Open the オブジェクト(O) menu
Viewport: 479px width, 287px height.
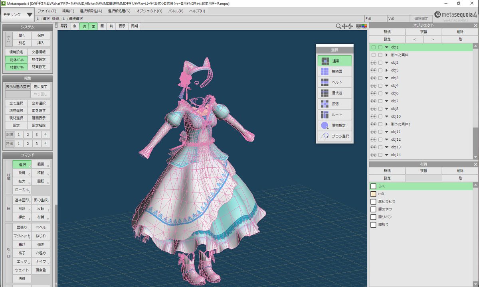pos(149,11)
